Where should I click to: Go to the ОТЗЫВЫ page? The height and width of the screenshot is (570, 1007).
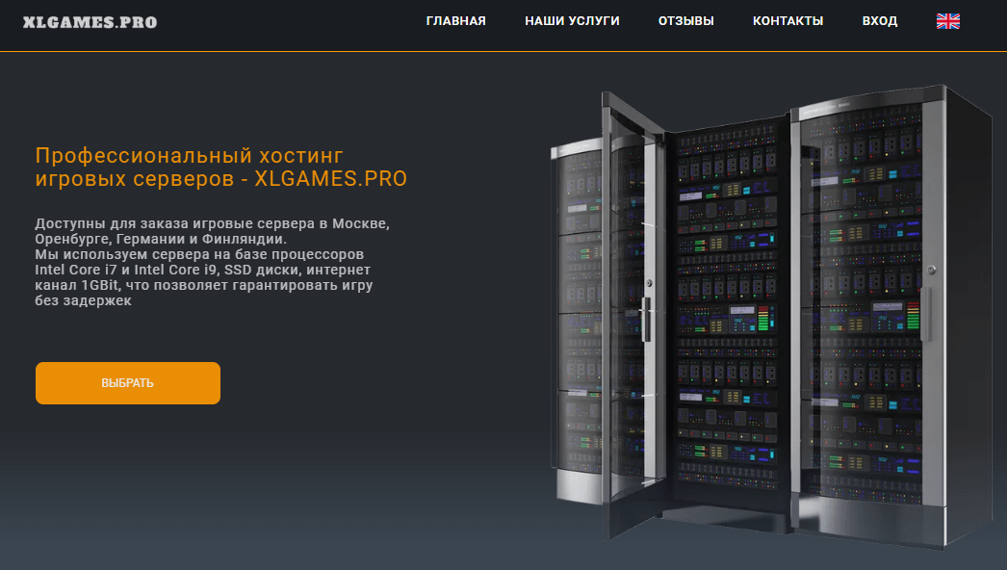click(685, 21)
